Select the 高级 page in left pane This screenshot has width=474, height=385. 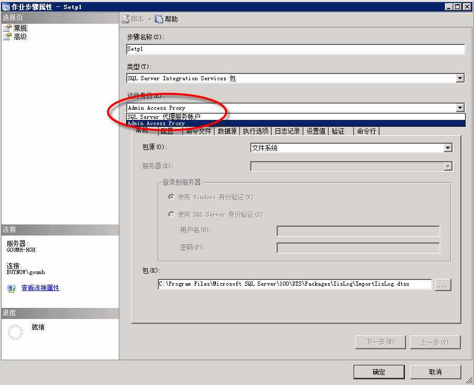pyautogui.click(x=20, y=36)
